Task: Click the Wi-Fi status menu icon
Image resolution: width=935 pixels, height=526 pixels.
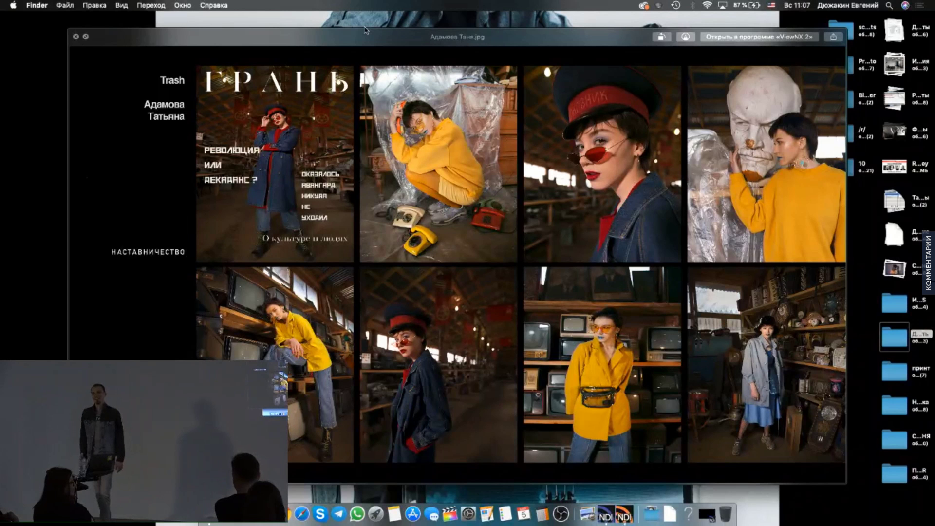Action: pos(707,5)
